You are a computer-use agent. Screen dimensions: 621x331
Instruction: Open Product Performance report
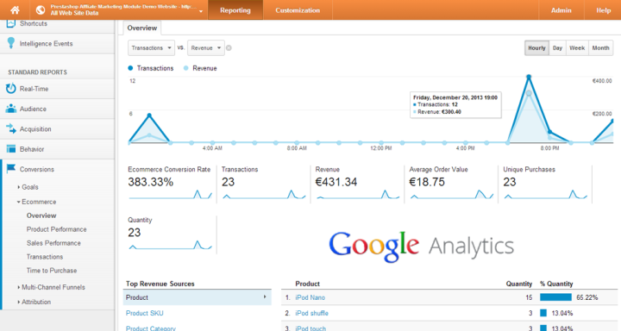pyautogui.click(x=56, y=229)
